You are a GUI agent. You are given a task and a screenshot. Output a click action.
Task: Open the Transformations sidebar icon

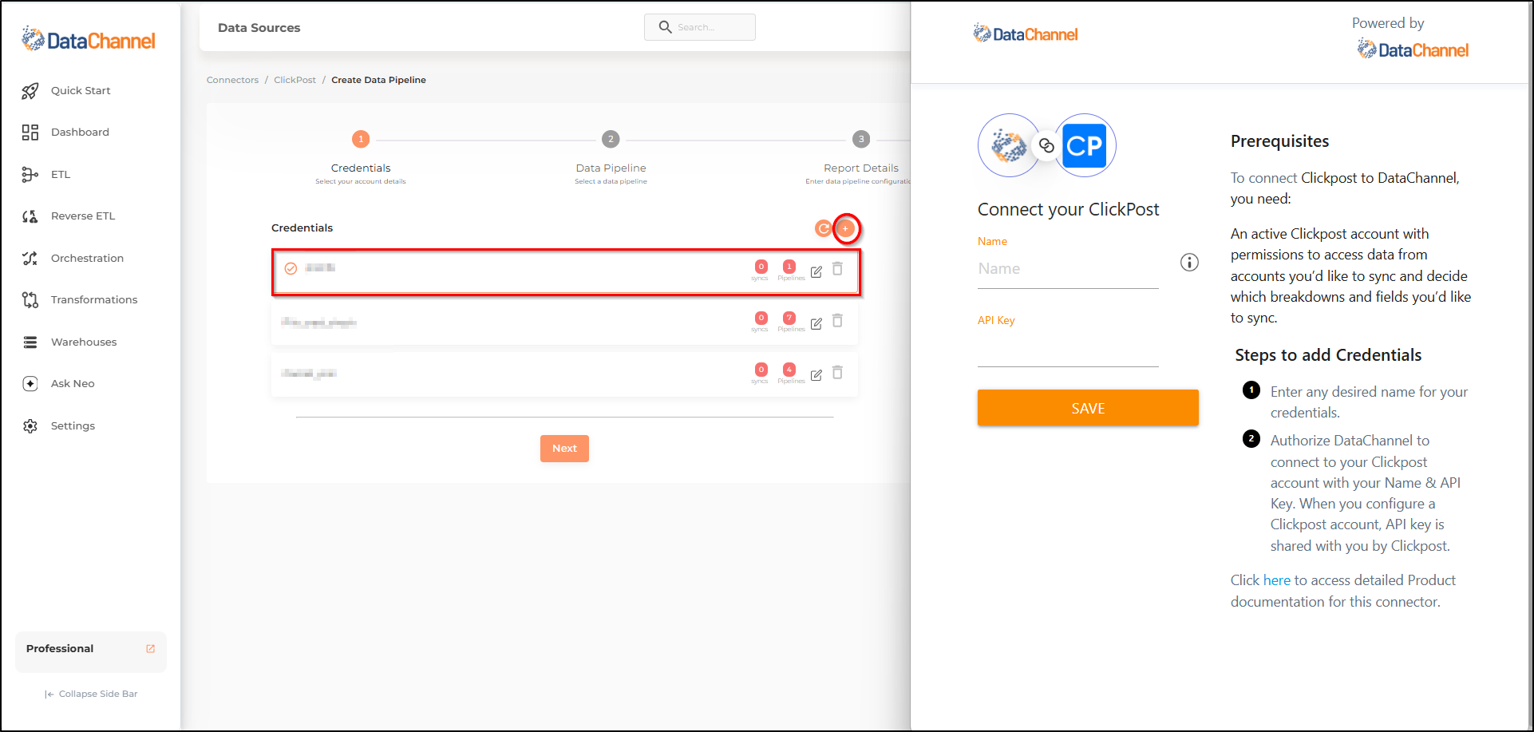(x=30, y=300)
